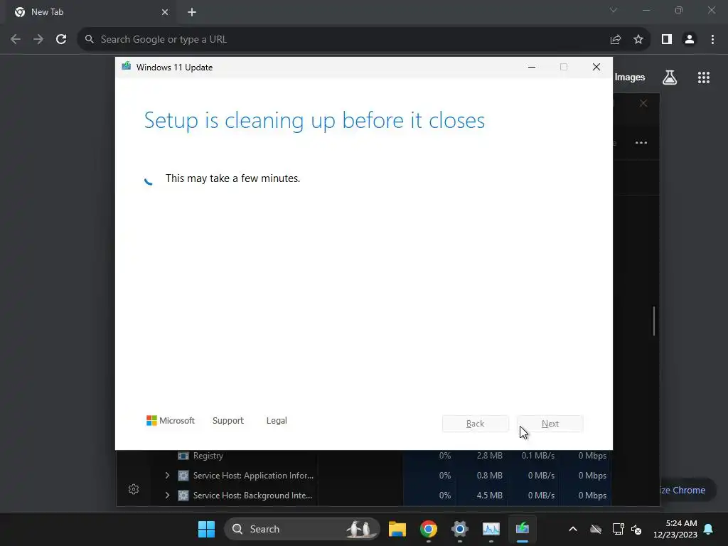This screenshot has width=728, height=546.
Task: Click the Back button in setup
Action: pyautogui.click(x=475, y=424)
